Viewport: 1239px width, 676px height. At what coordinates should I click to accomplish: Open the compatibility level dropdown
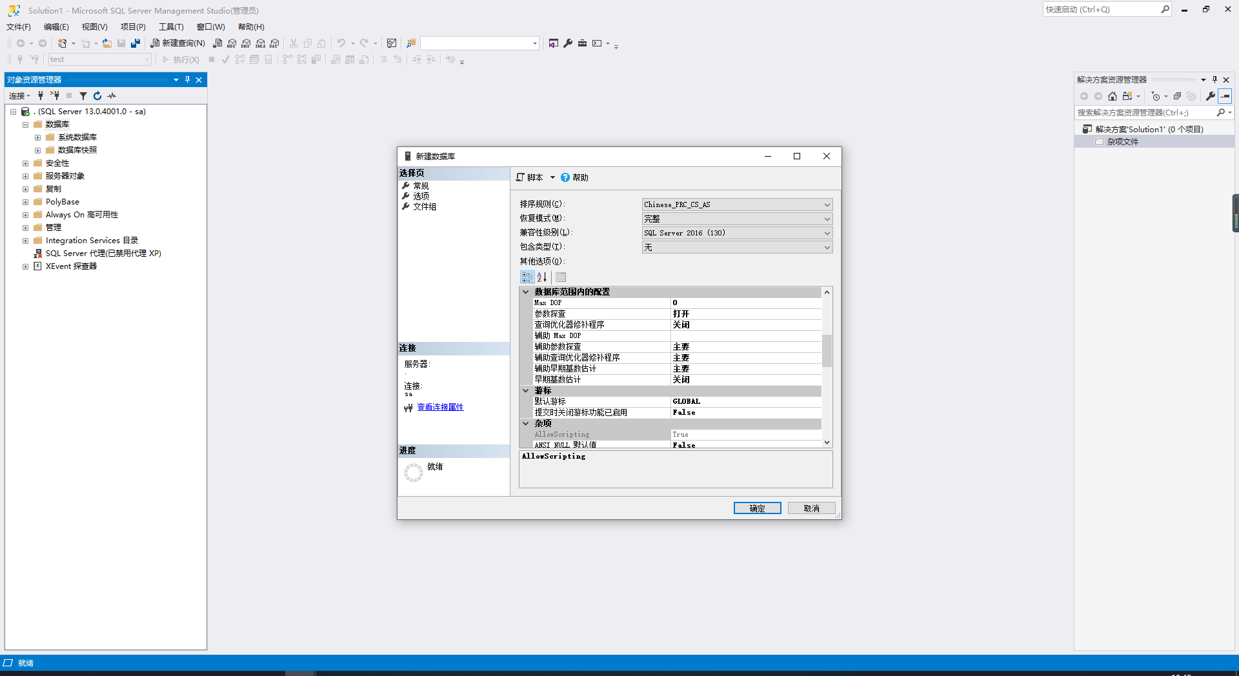click(x=737, y=233)
